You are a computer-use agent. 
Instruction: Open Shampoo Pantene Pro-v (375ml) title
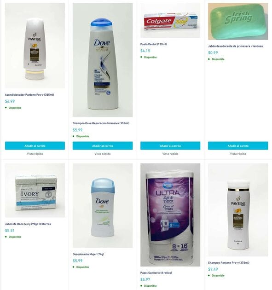(x=229, y=263)
